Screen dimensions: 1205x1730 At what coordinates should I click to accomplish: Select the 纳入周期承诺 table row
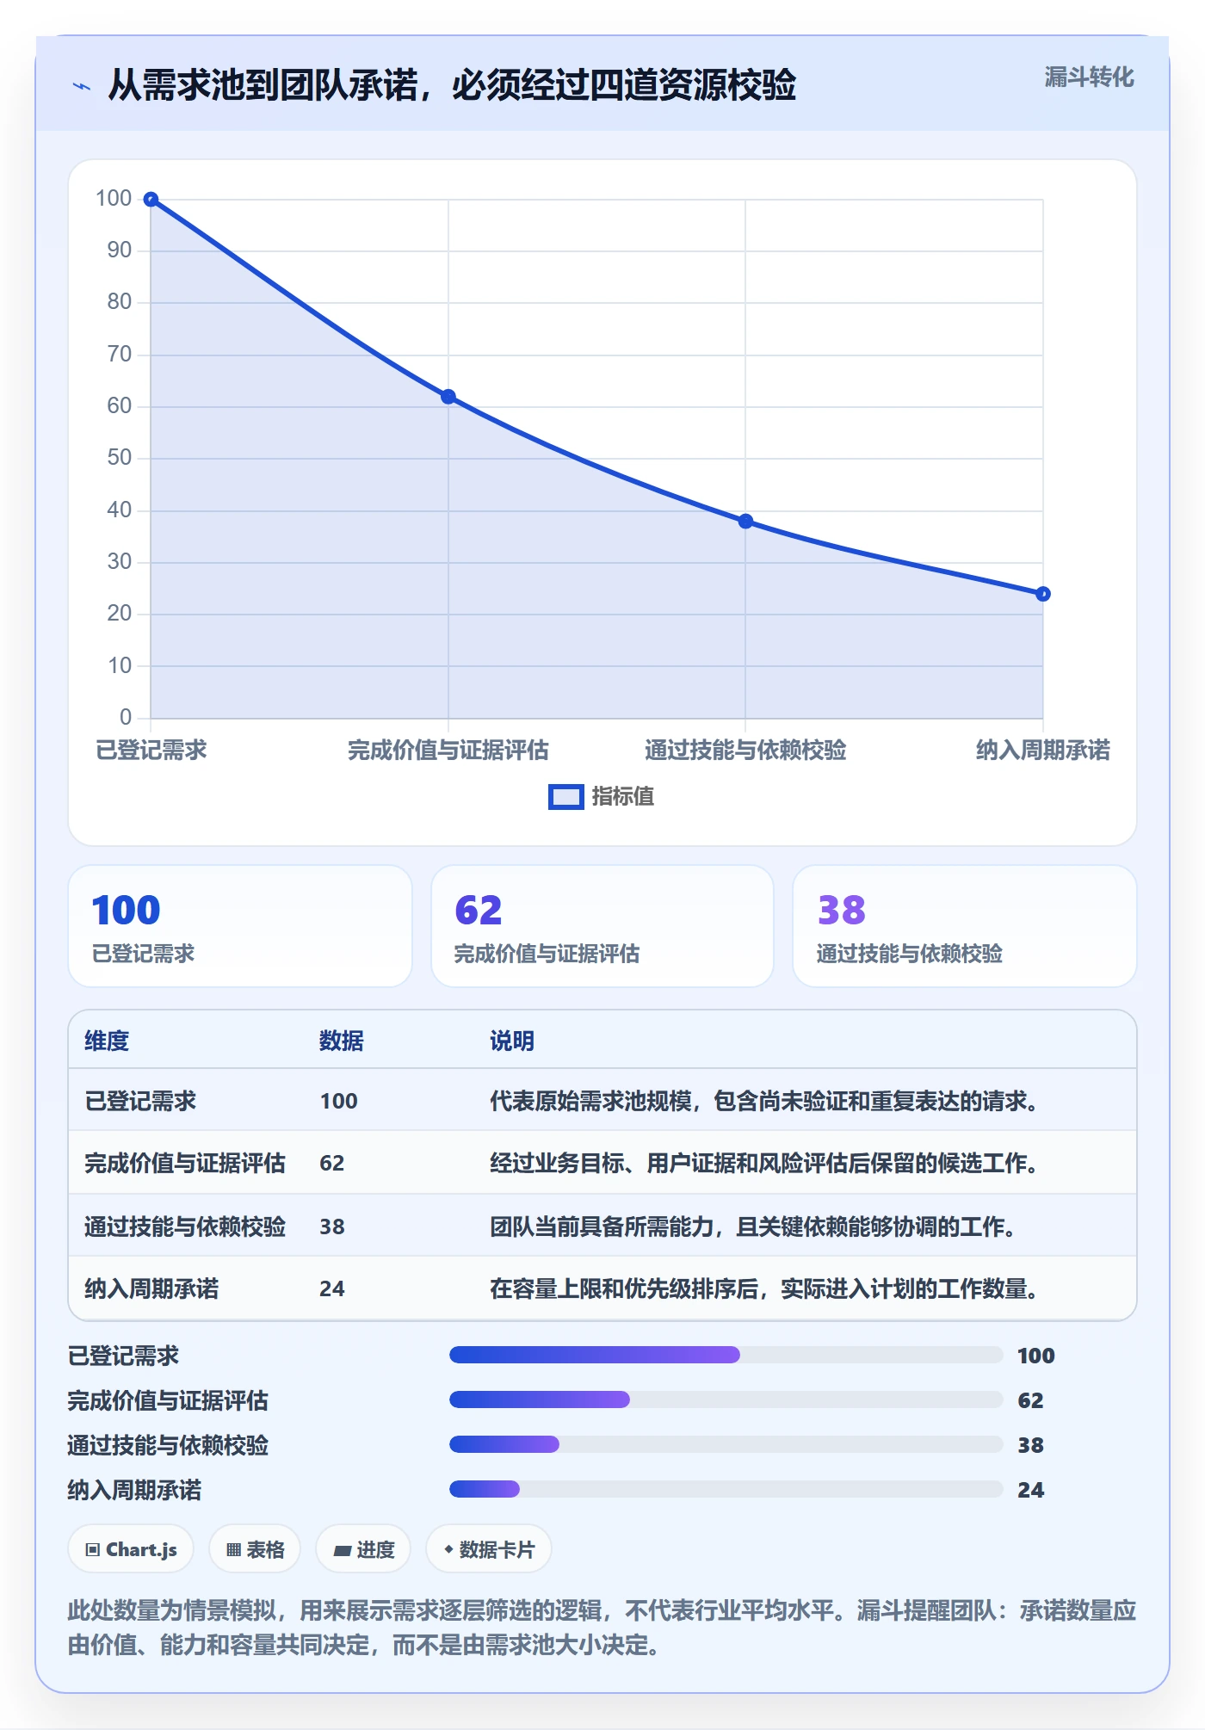click(602, 1288)
